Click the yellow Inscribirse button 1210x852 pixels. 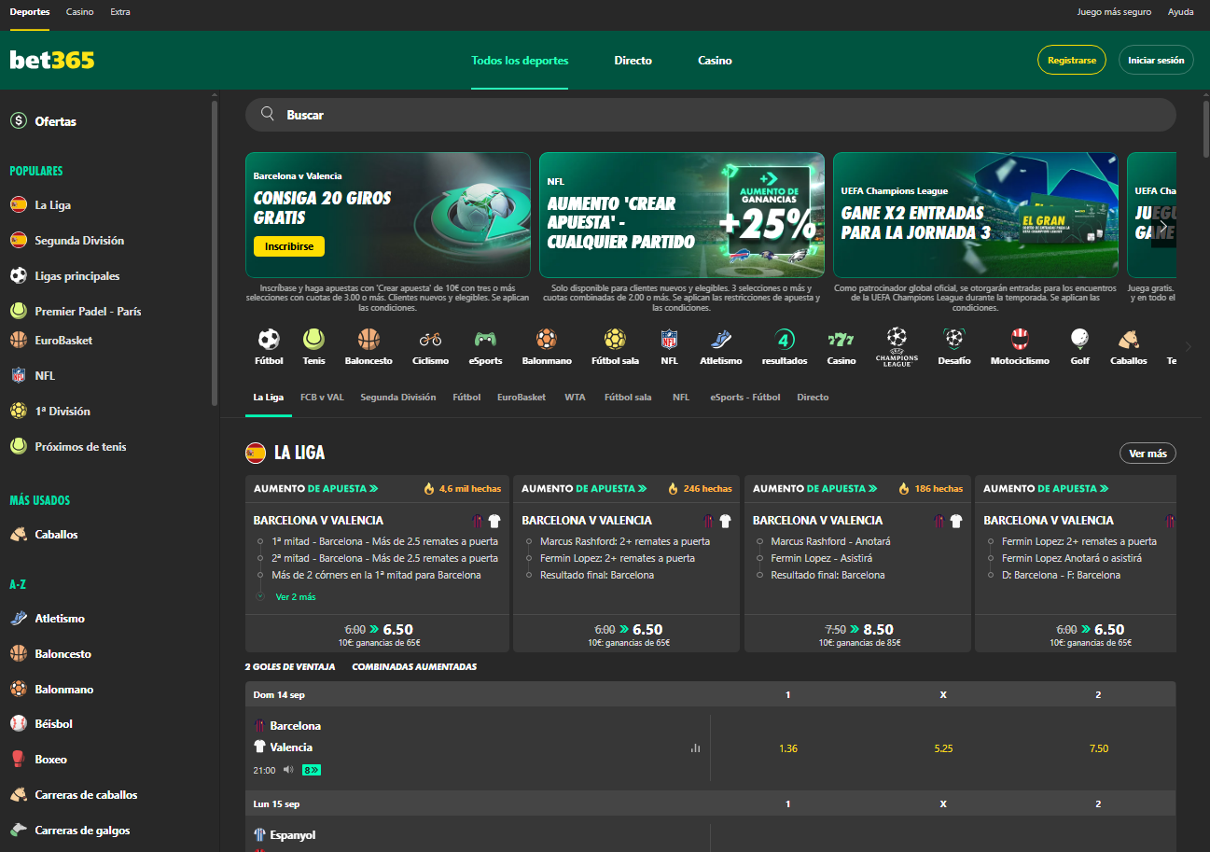[288, 246]
